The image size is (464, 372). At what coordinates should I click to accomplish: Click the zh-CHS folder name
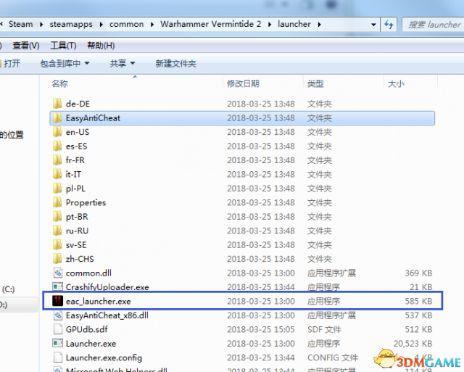pos(80,259)
